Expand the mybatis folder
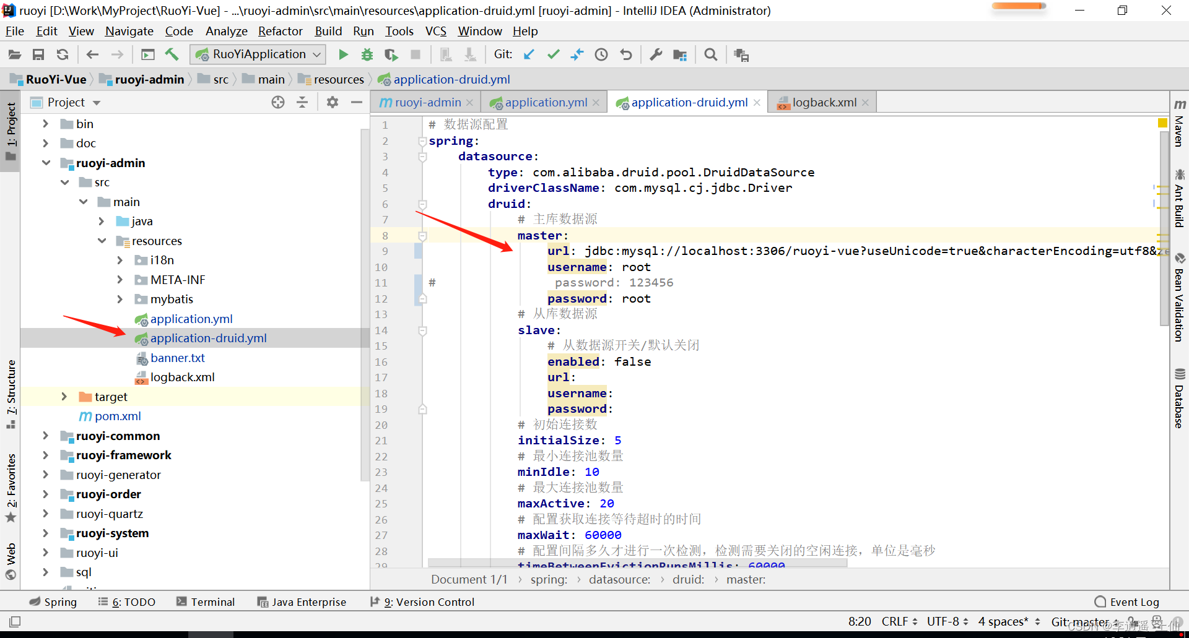 click(120, 299)
